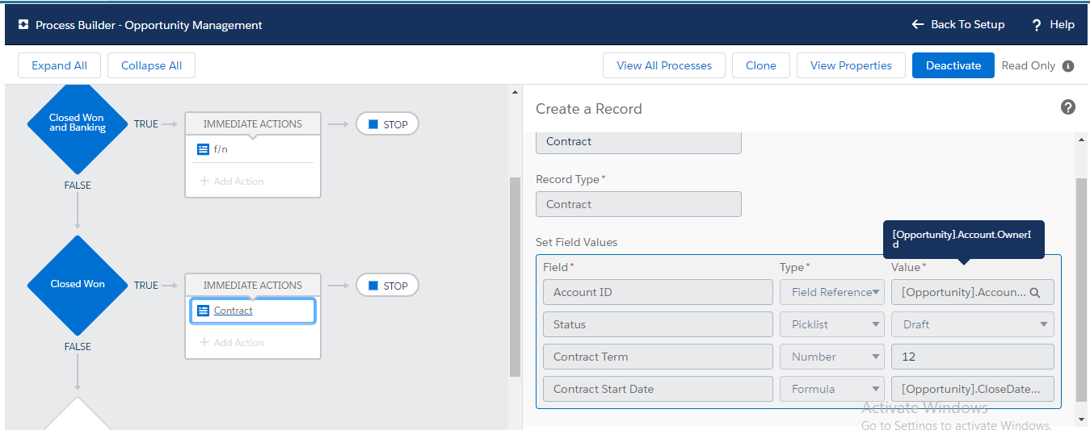Screen dimensions: 1090x430
Task: Open the Contract action link
Action: [x=234, y=311]
